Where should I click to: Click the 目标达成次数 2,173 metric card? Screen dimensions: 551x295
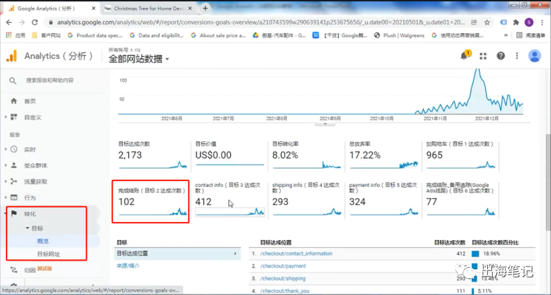(153, 154)
